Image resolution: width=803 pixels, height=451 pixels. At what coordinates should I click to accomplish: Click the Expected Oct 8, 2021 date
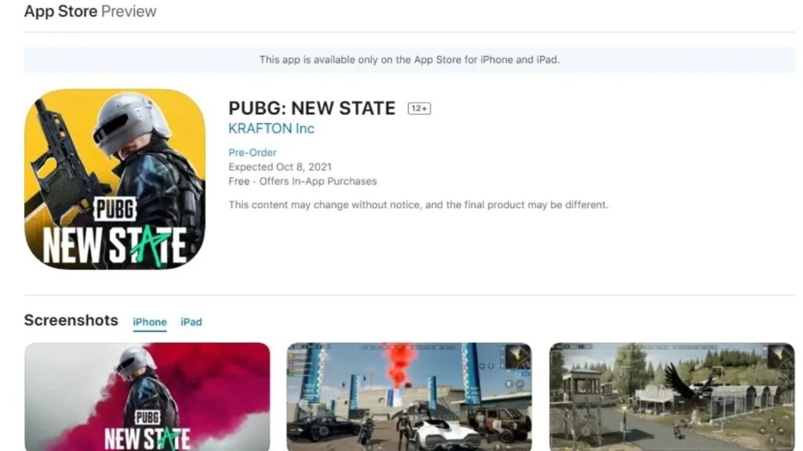pyautogui.click(x=280, y=168)
